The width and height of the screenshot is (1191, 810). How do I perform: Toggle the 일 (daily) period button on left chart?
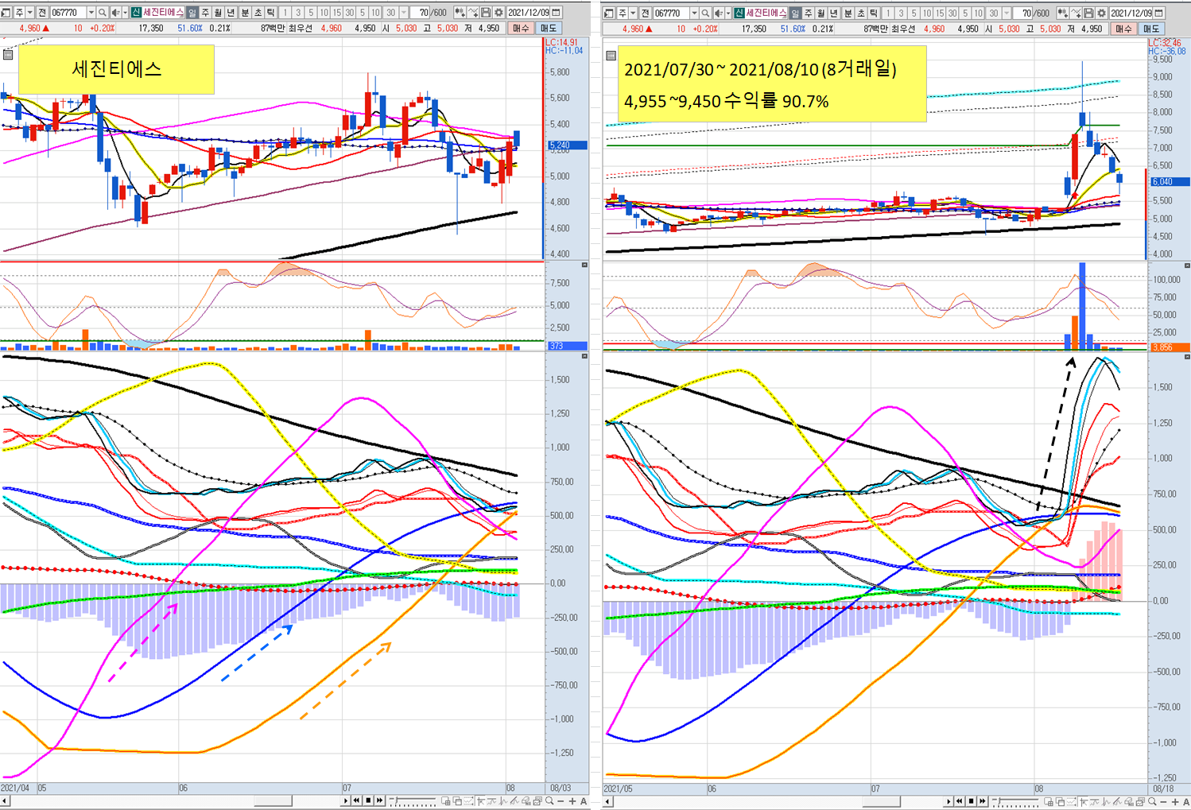click(192, 13)
